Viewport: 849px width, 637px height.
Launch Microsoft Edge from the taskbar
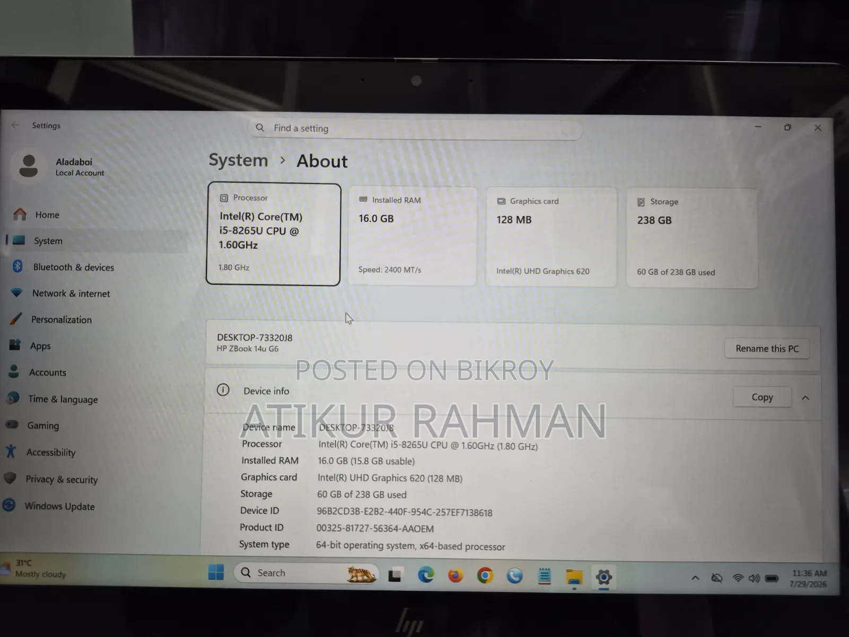(426, 575)
